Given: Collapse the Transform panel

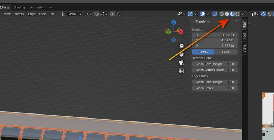Looking at the screenshot, I should [x=193, y=21].
